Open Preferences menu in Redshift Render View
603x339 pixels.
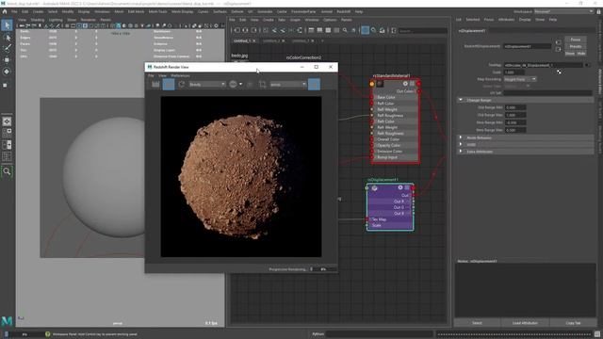pyautogui.click(x=180, y=75)
